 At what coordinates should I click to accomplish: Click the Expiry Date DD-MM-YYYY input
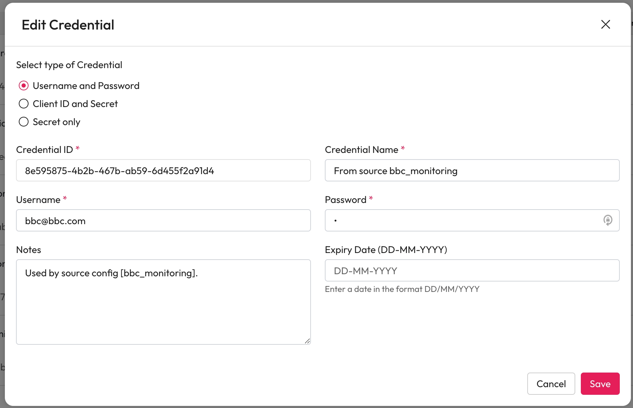[x=472, y=271]
